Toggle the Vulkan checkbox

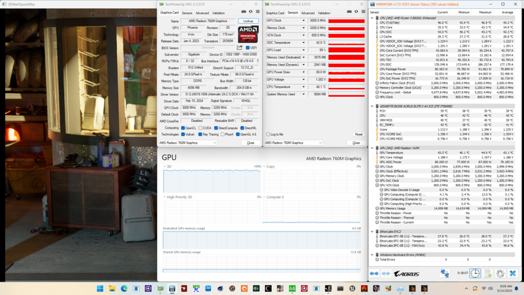tap(183, 135)
